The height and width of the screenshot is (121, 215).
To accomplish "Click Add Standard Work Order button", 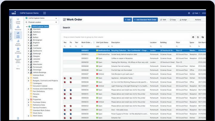I will (145, 20).
